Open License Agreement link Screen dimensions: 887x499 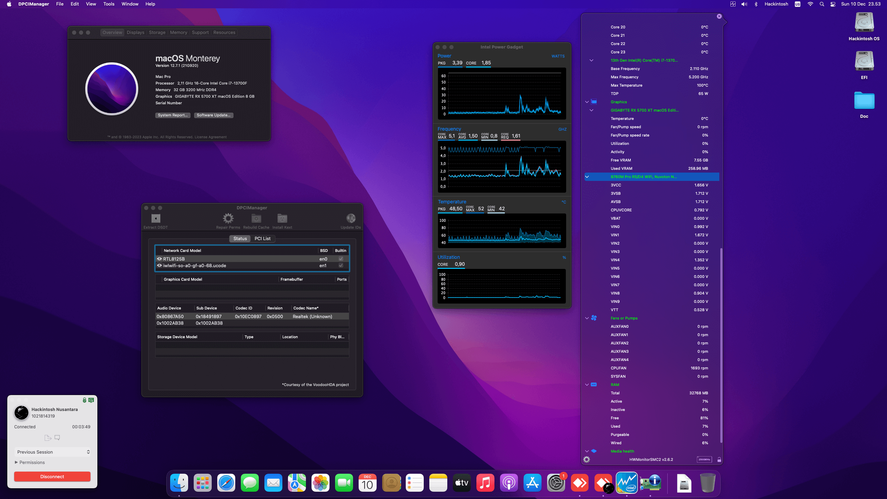tap(210, 137)
